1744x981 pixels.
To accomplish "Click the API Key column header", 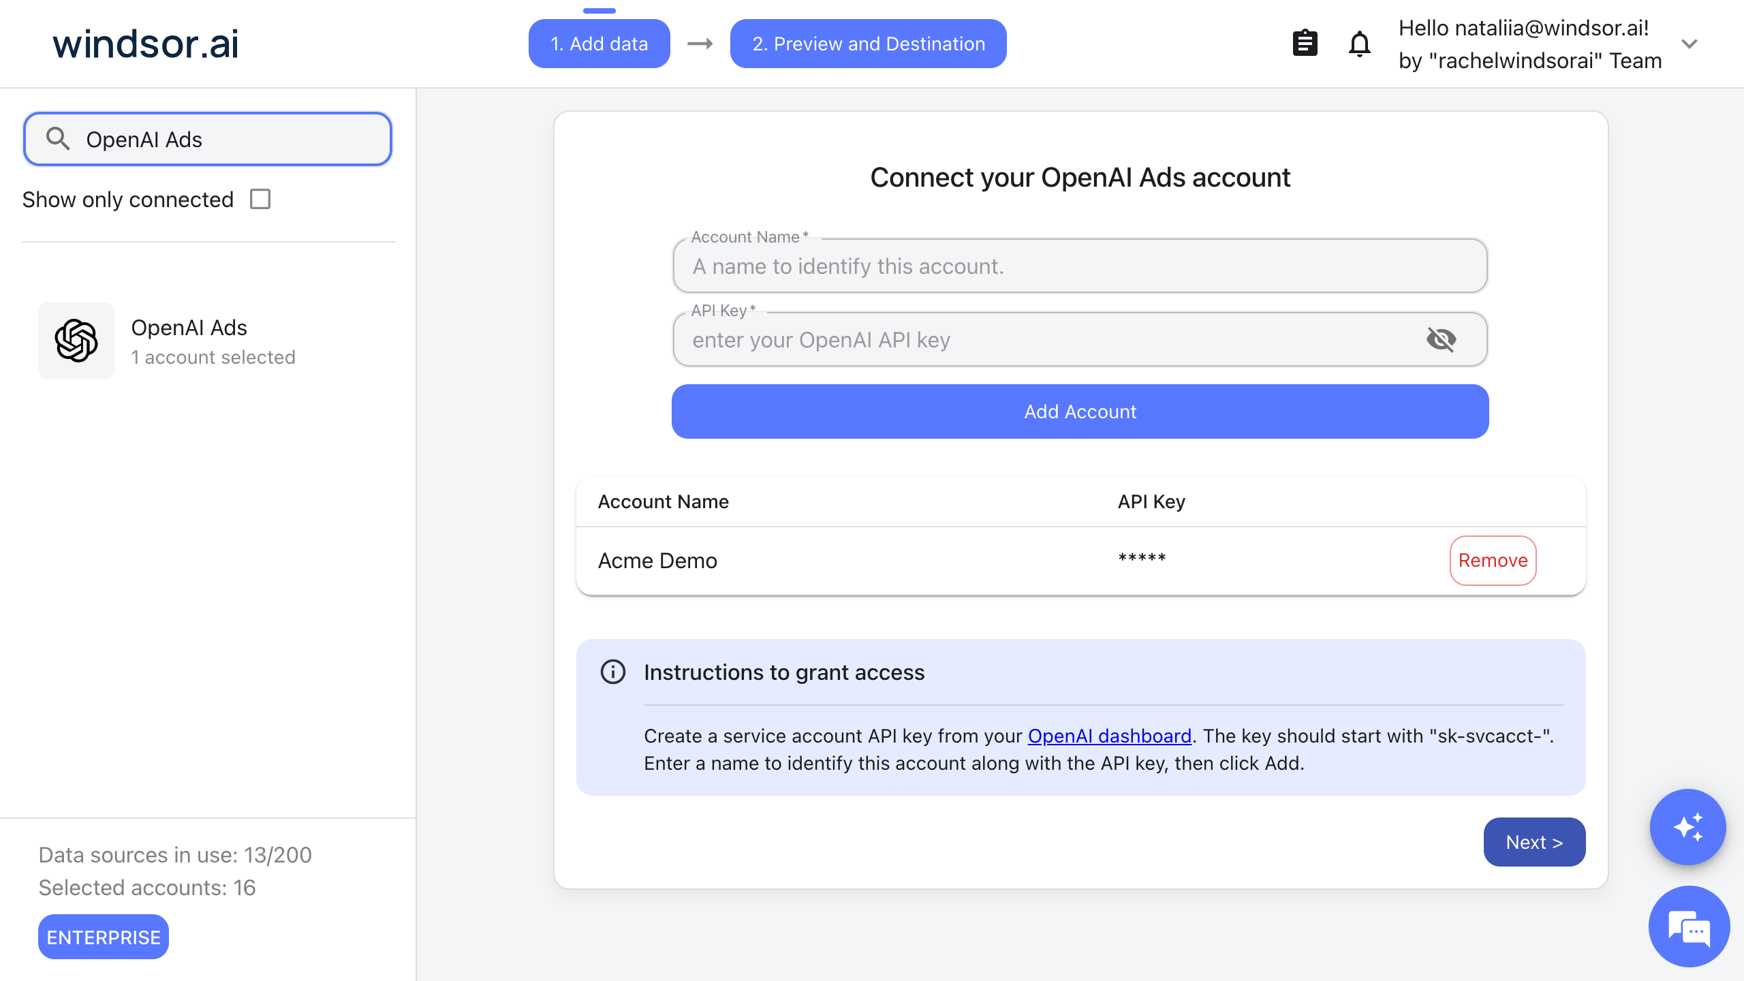I will [x=1151, y=501].
